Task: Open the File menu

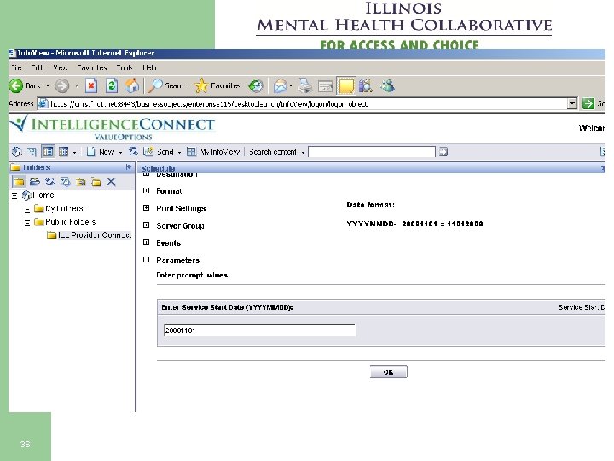Action: click(x=16, y=67)
